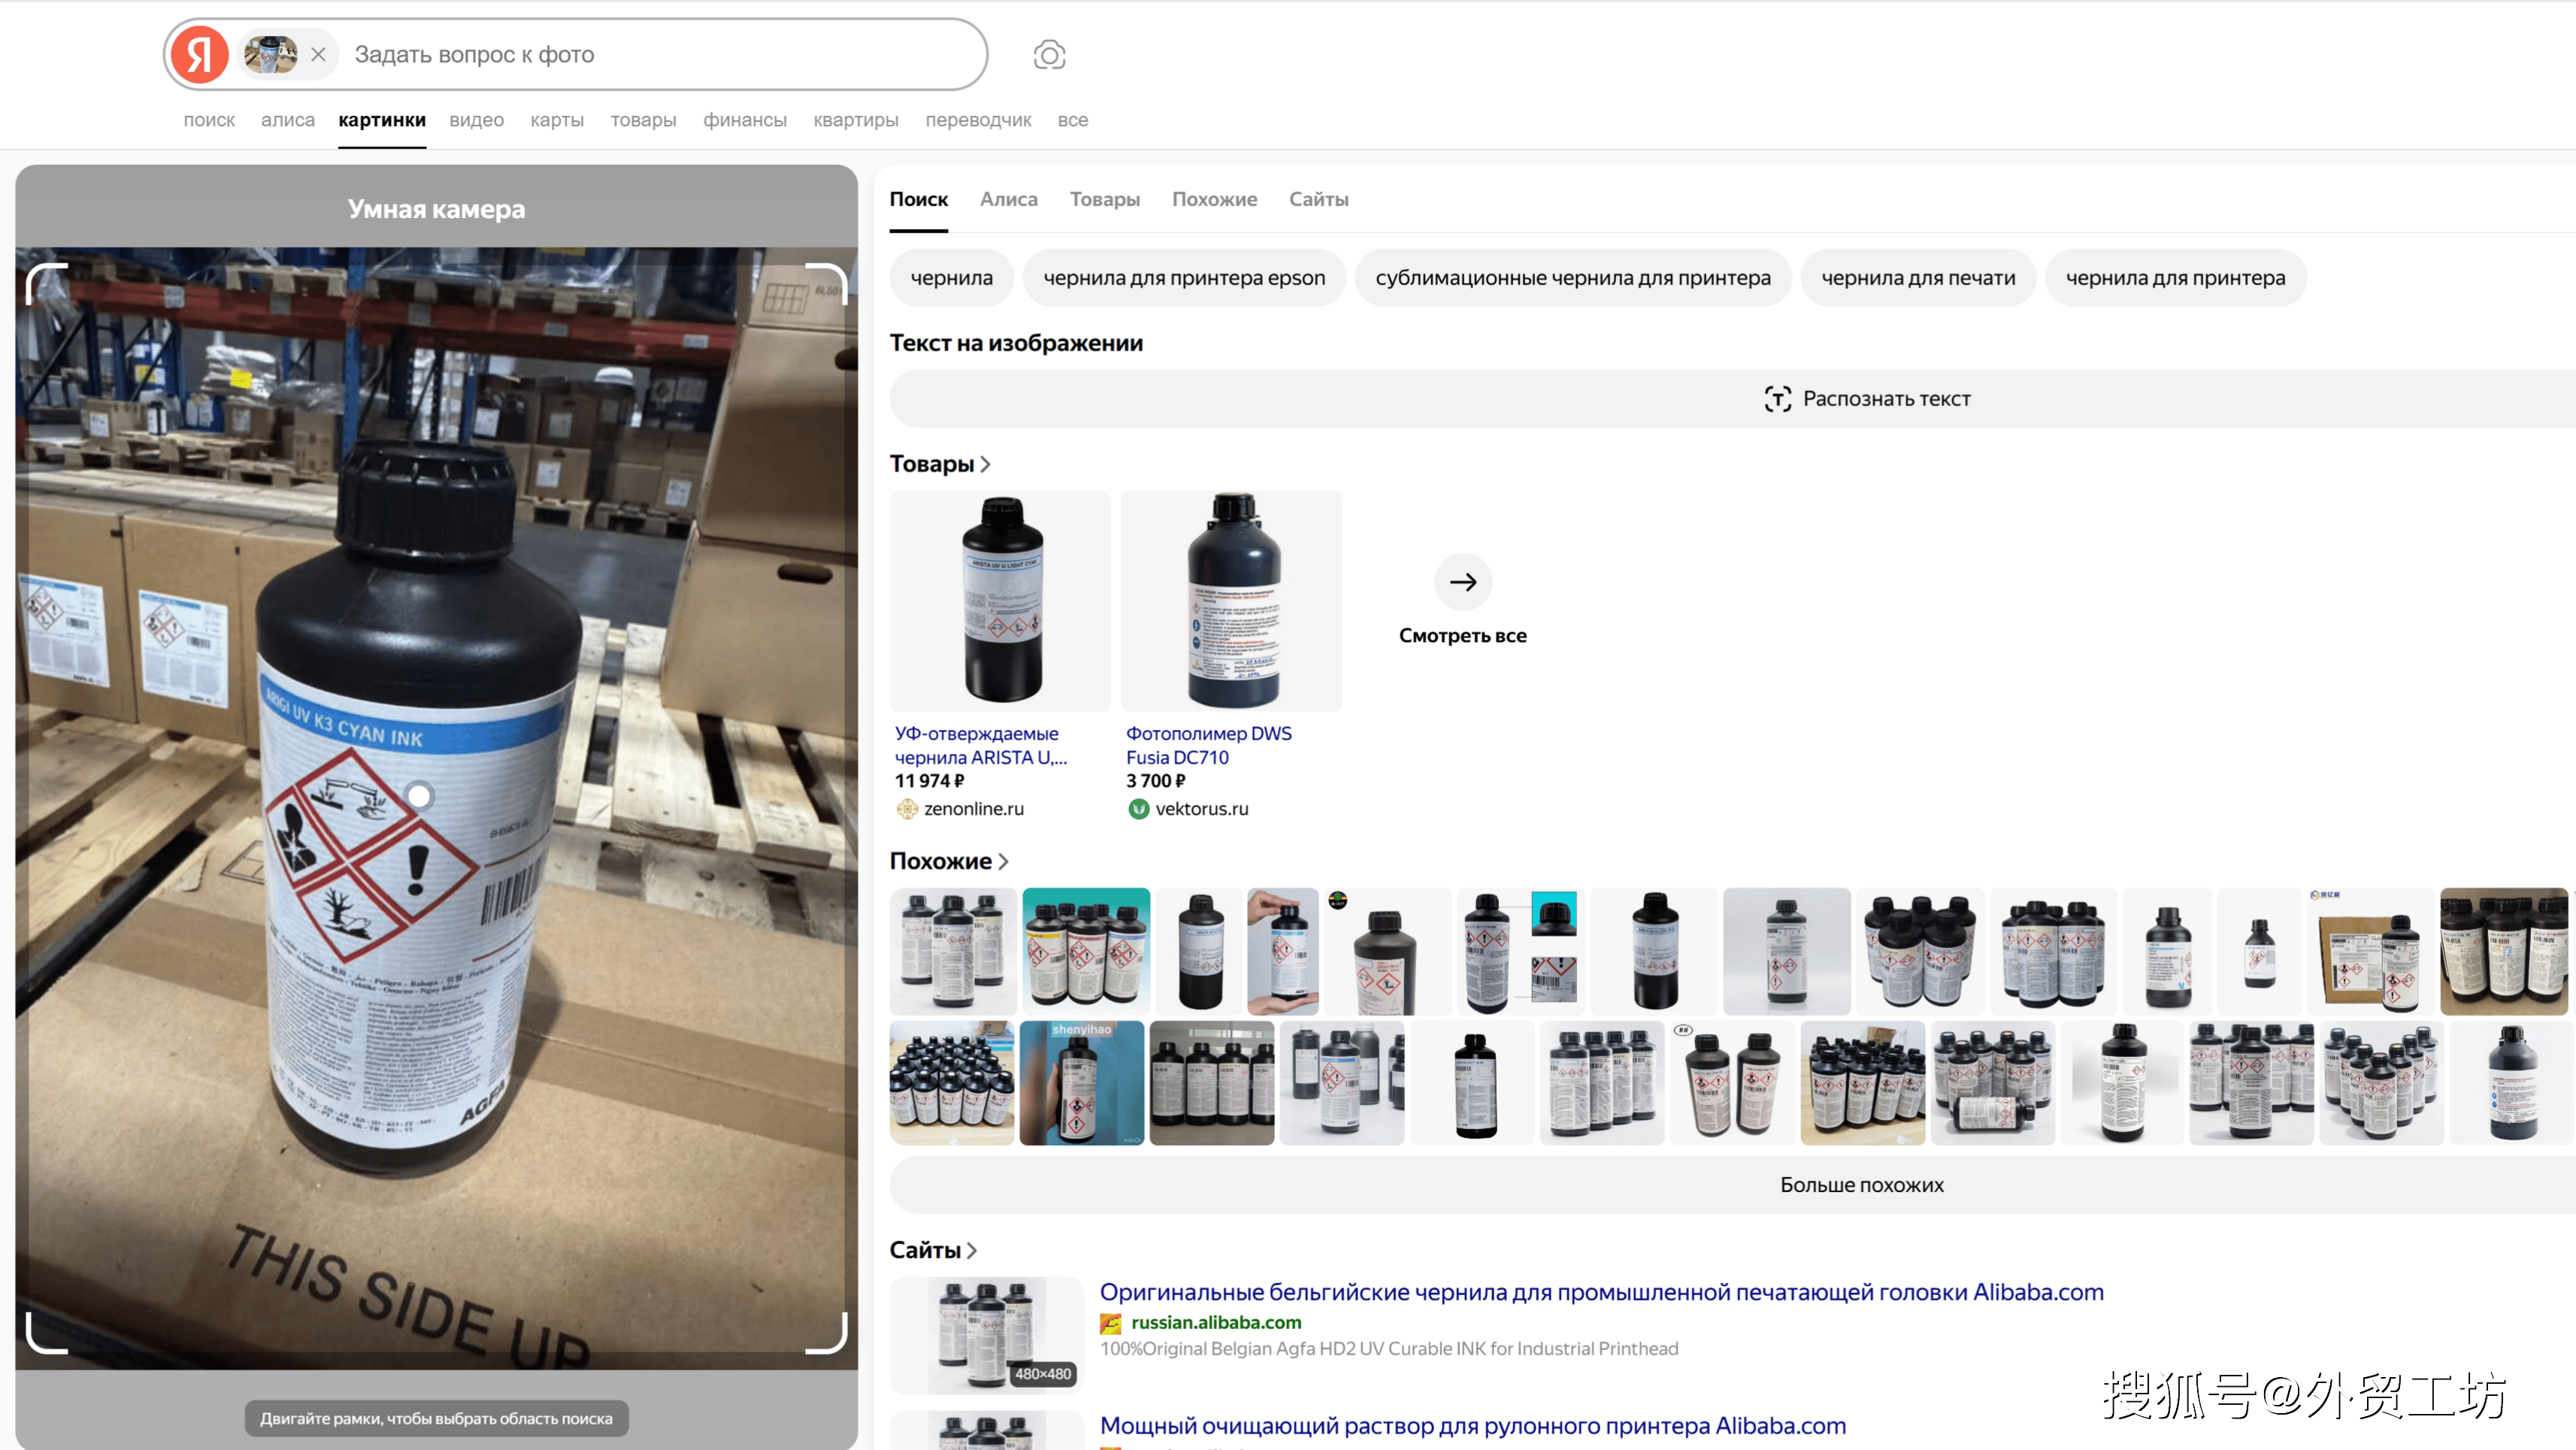
Task: Remove the uploaded photo from search
Action: pos(318,54)
